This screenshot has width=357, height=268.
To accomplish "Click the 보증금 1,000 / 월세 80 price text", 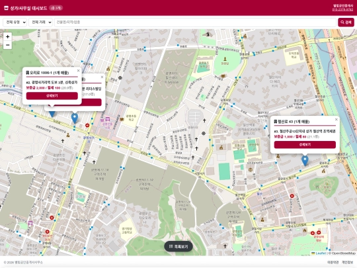I will click(x=290, y=137).
